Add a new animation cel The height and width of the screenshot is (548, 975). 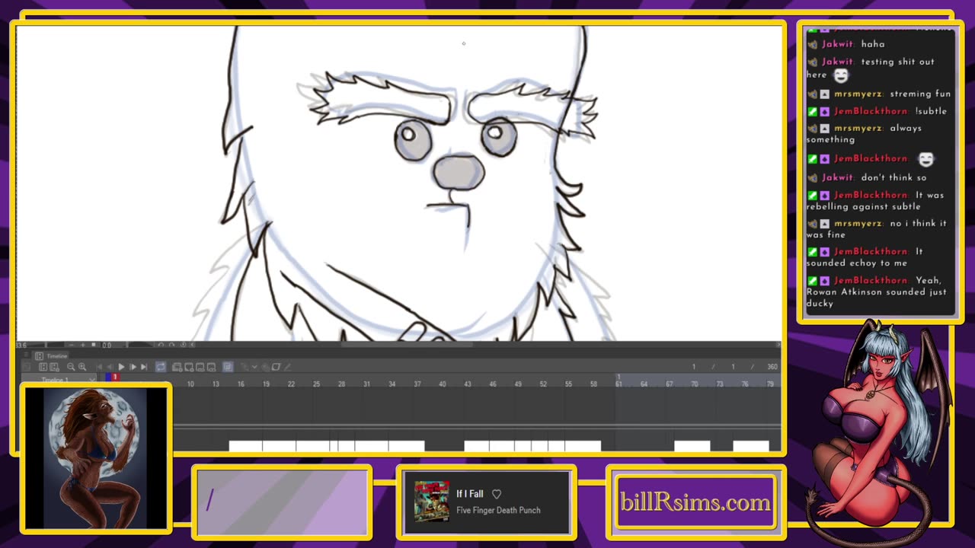(189, 367)
